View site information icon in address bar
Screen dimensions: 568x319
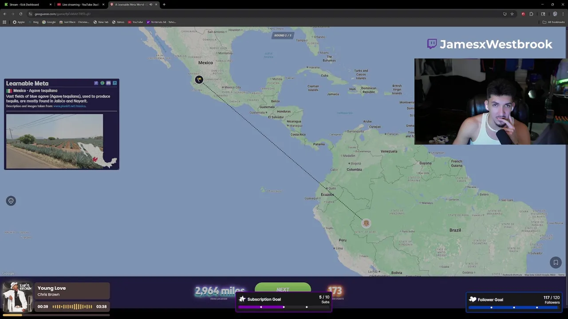pos(30,14)
